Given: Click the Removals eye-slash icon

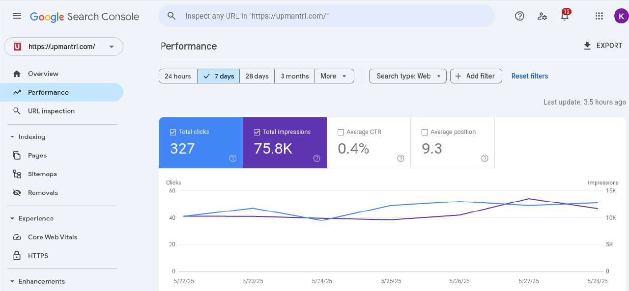Looking at the screenshot, I should [17, 193].
